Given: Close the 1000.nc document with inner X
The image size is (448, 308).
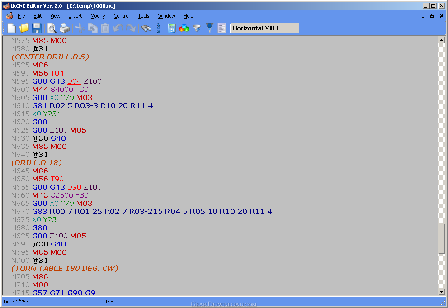Looking at the screenshot, I should click(x=441, y=16).
